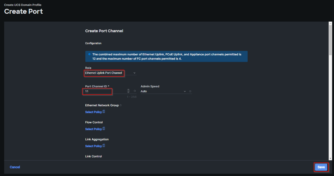Click the scrollbar down arrow
This screenshot has width=334, height=176.
(330, 158)
